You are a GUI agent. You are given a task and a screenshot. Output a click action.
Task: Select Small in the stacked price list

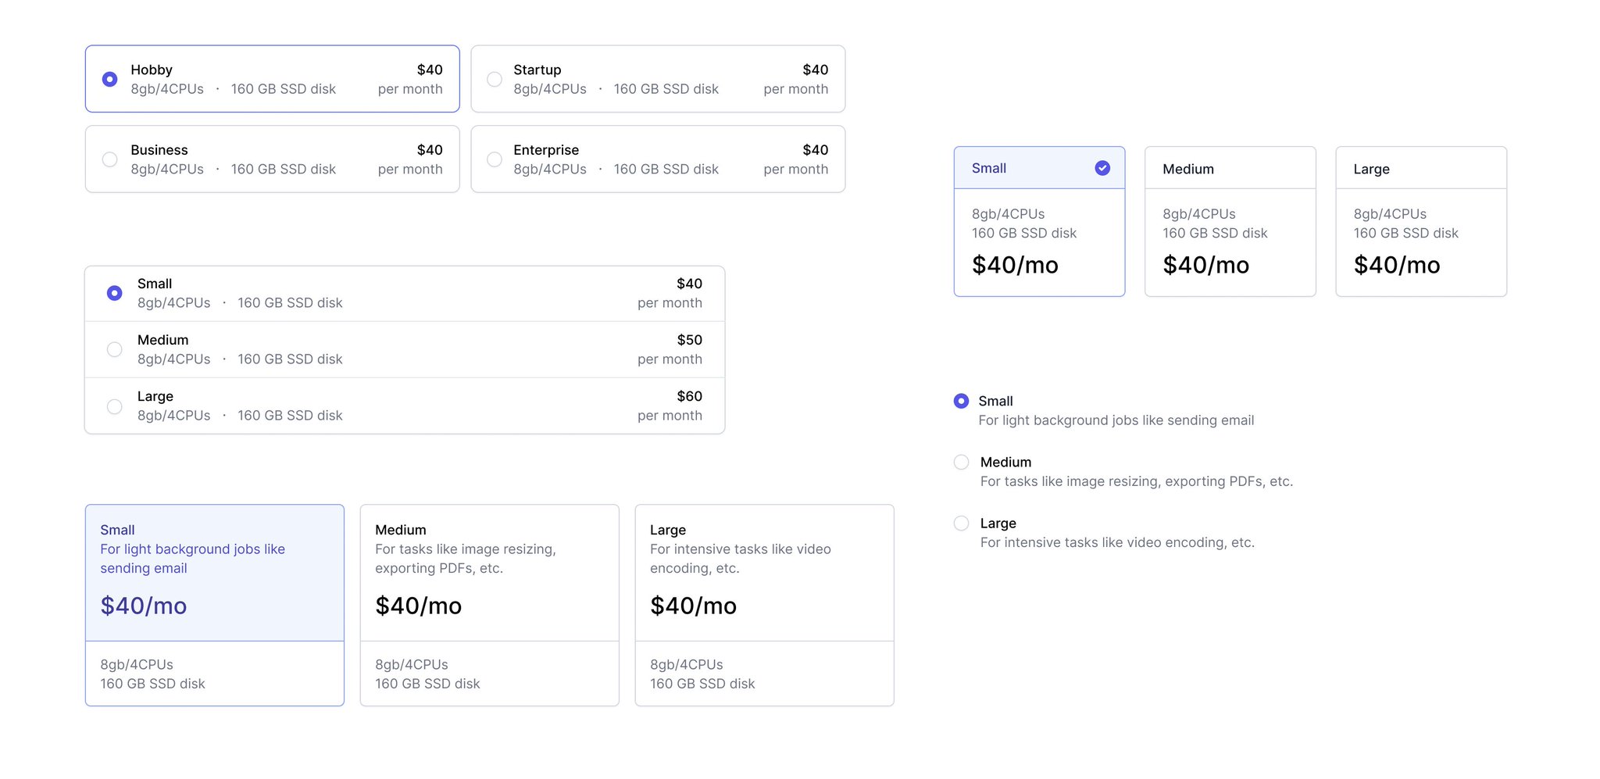point(114,292)
